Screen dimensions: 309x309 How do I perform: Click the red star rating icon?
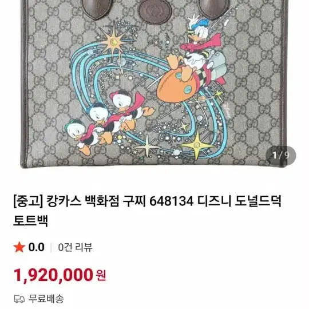coord(19,247)
